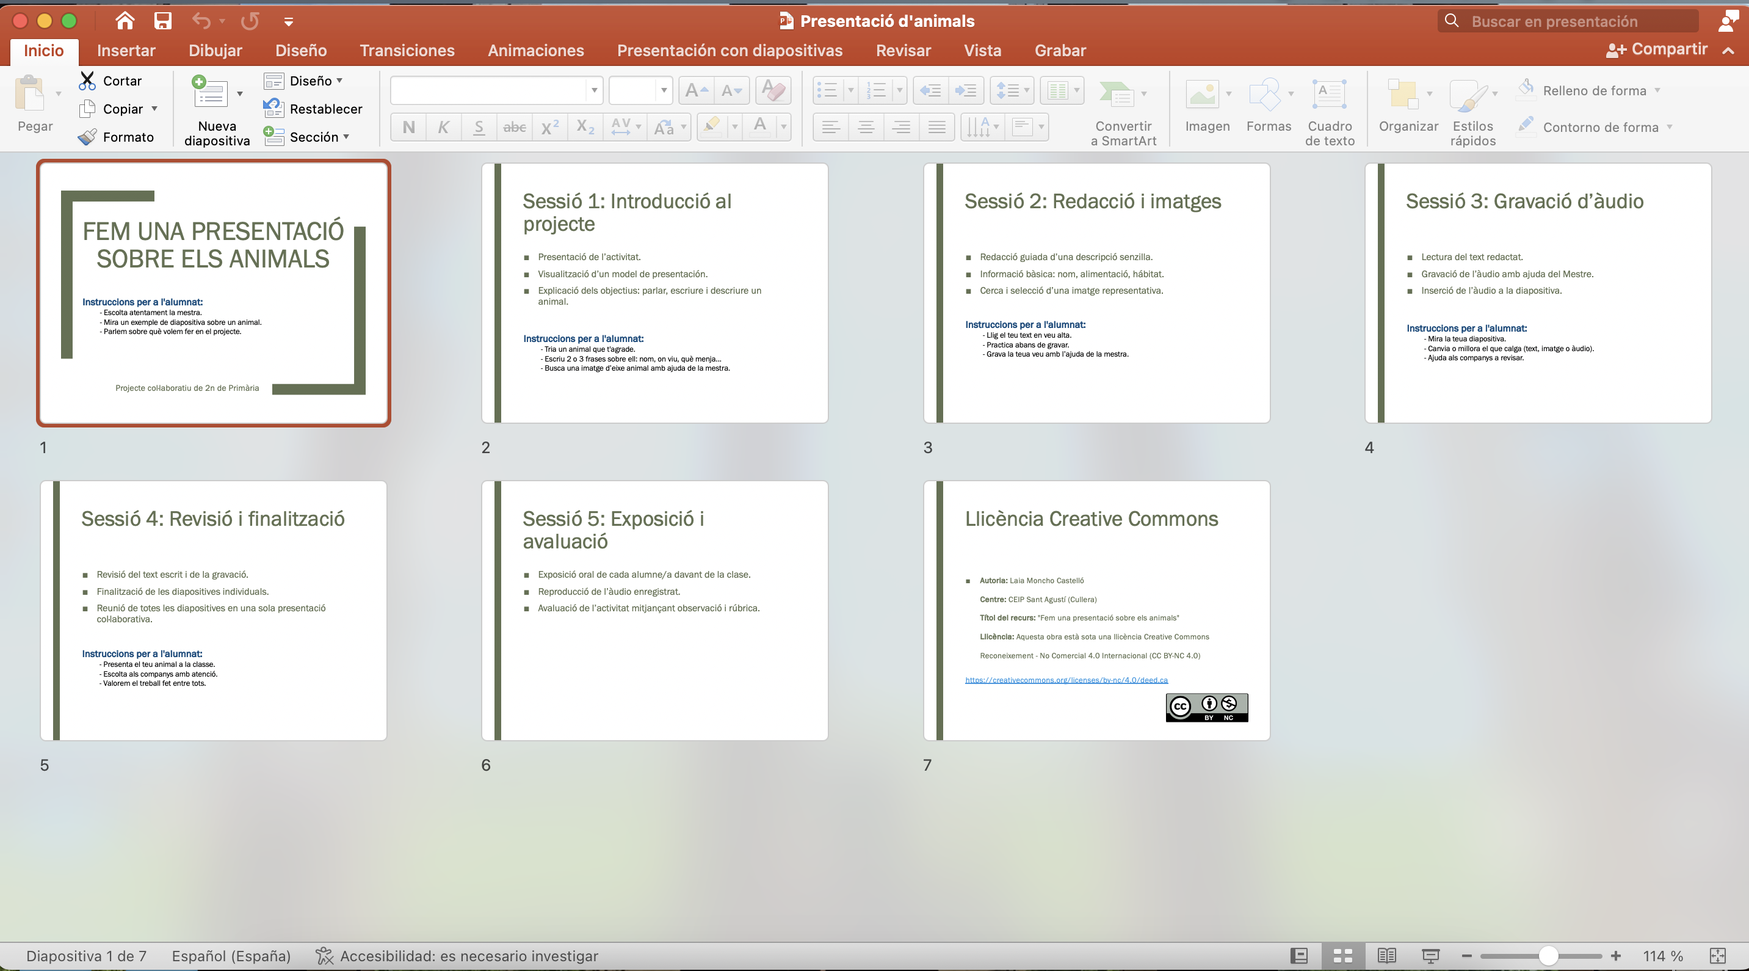Click the Compartir button
The image size is (1749, 971).
[1657, 49]
